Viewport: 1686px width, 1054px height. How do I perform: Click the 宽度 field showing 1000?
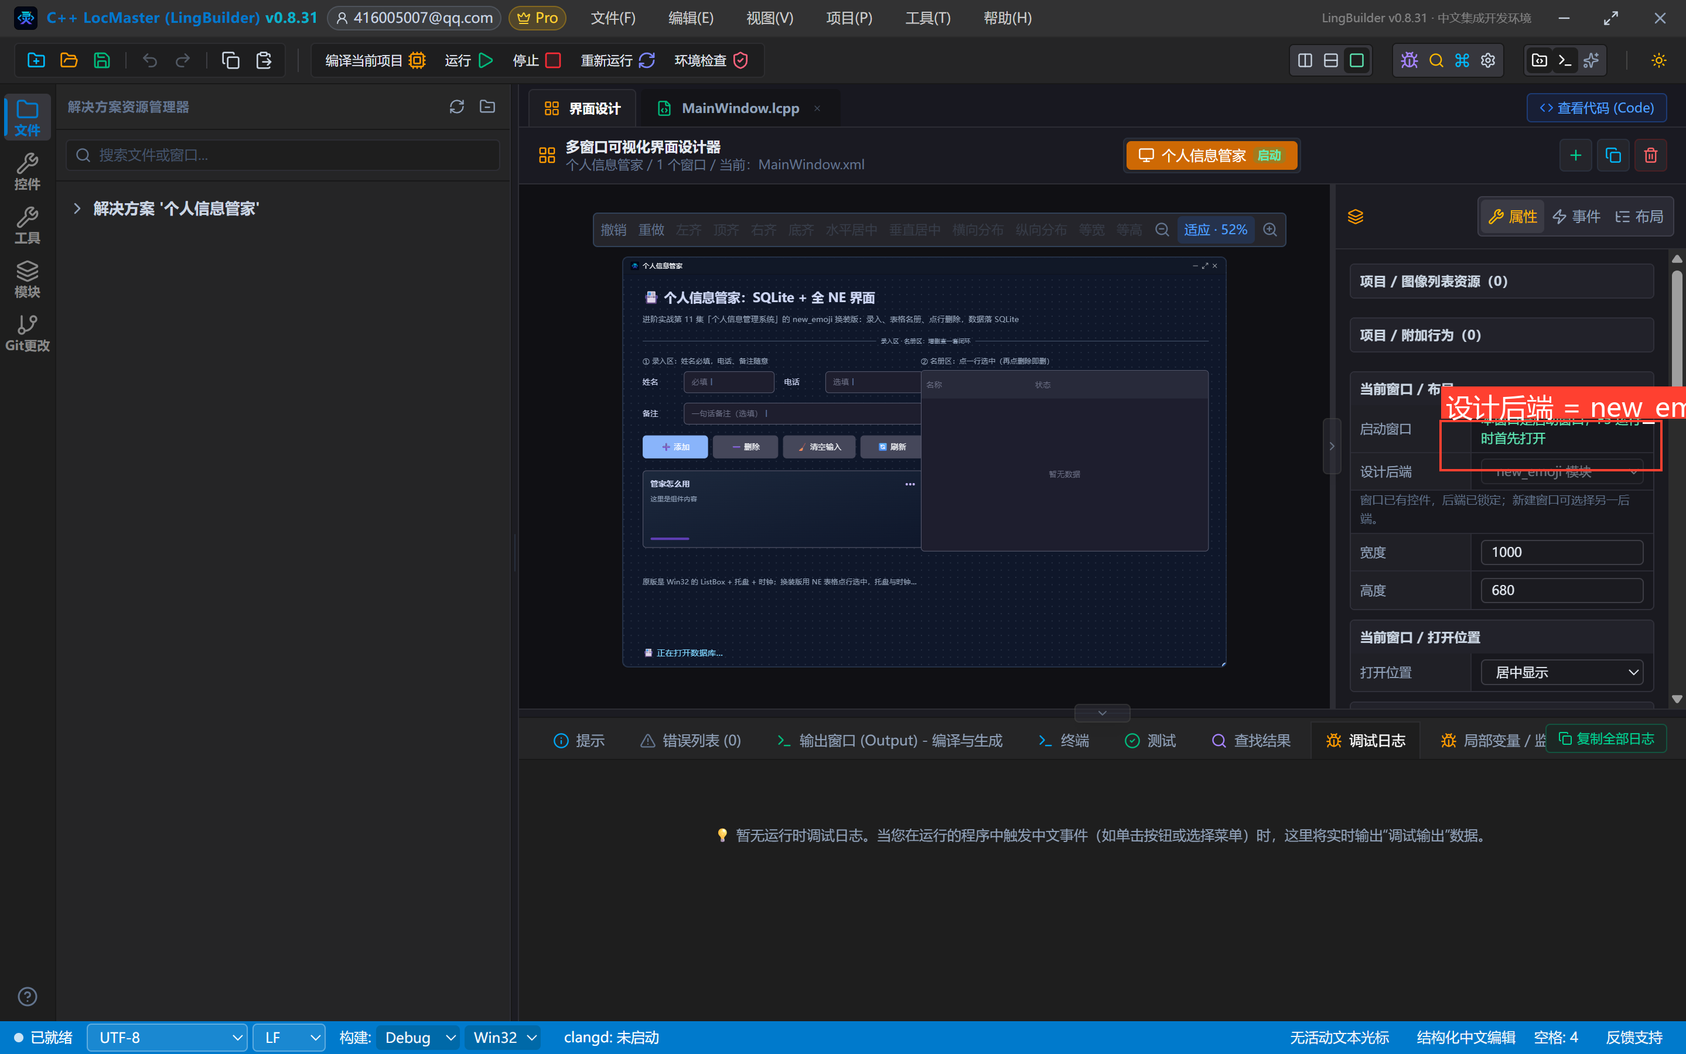1562,552
